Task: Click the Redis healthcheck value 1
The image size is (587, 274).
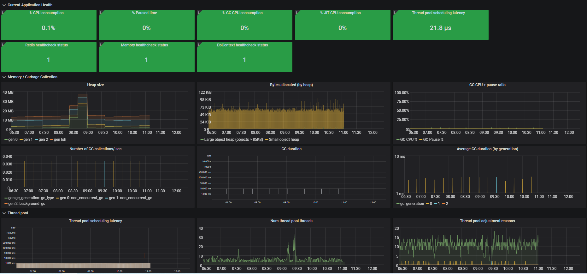Action: [49, 60]
